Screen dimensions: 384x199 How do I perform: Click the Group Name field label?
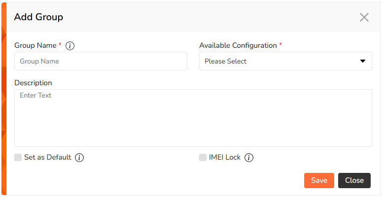pos(35,45)
